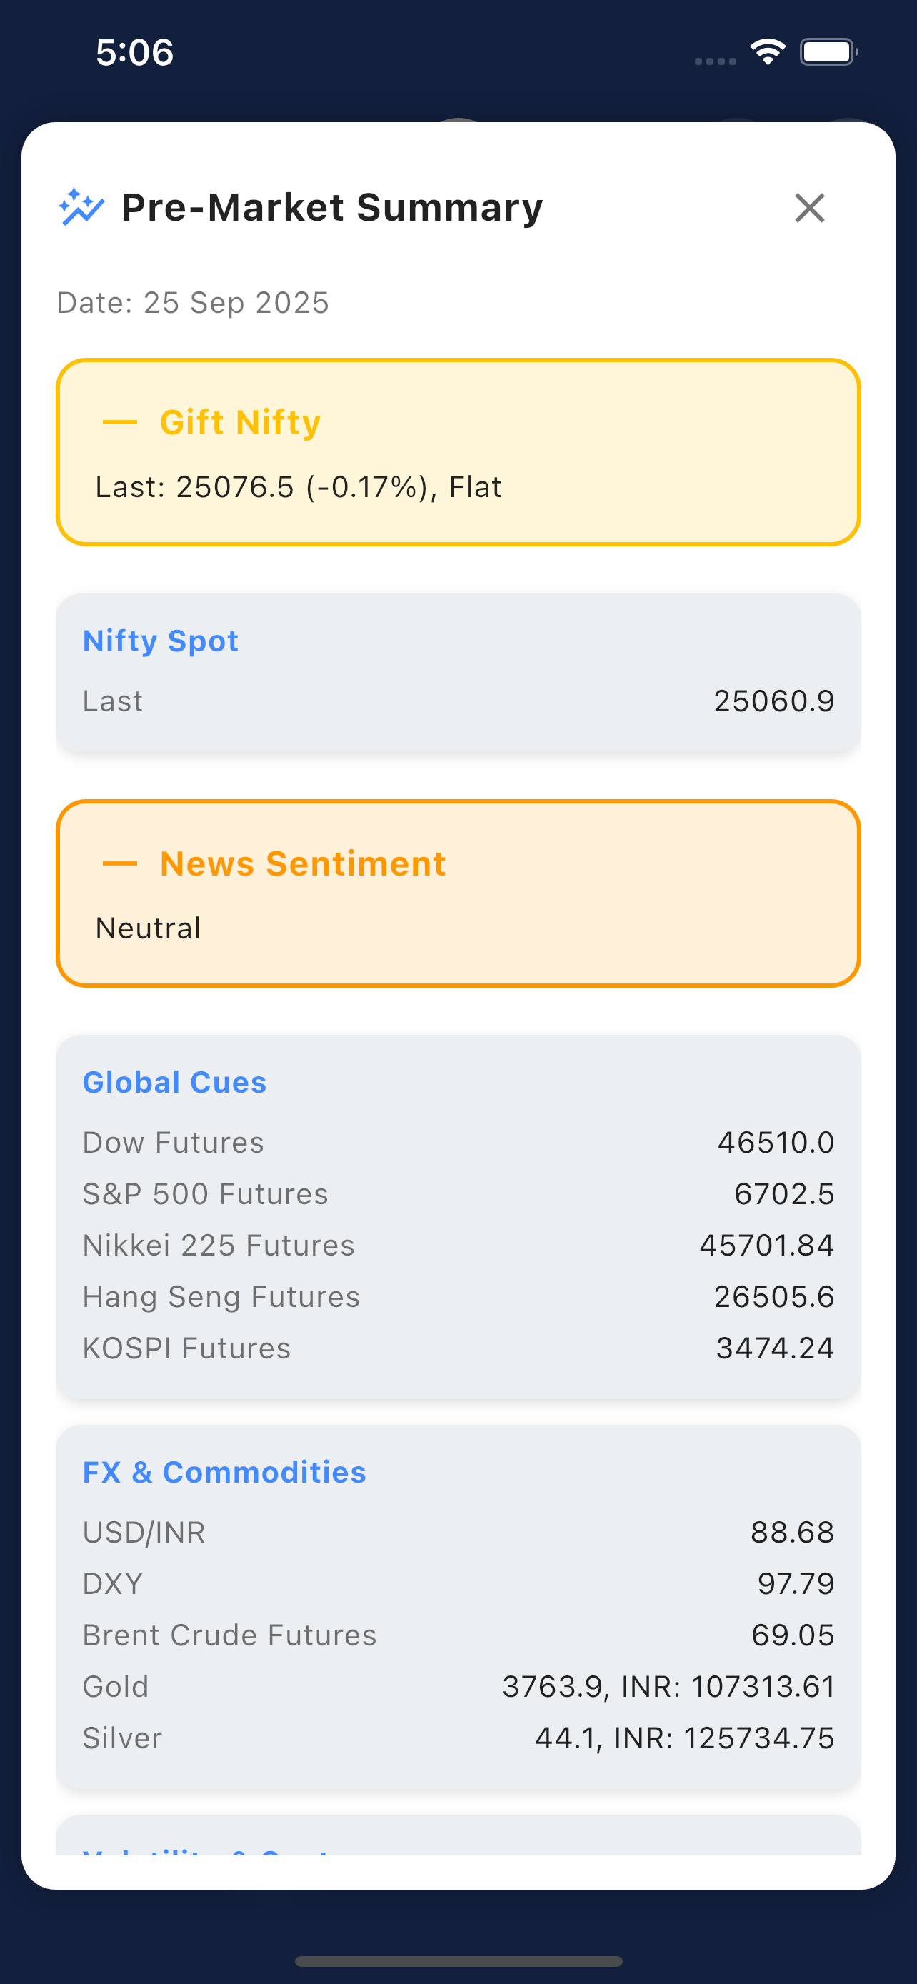Viewport: 917px width, 1984px height.
Task: Tap the Hang Seng Futures label
Action: [x=221, y=1297]
